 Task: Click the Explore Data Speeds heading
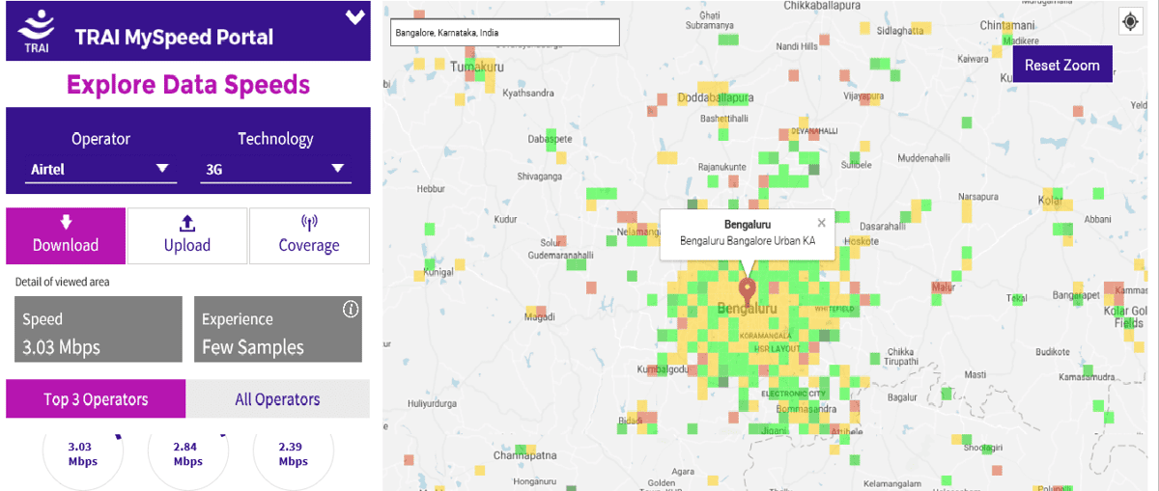tap(188, 85)
